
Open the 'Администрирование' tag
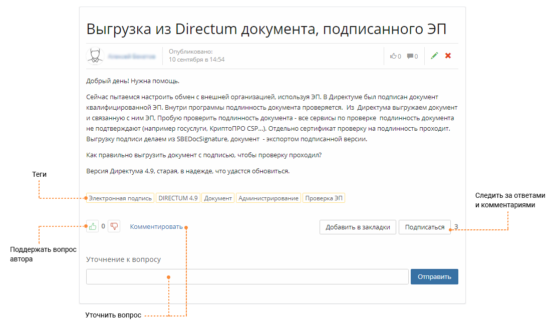click(x=268, y=198)
